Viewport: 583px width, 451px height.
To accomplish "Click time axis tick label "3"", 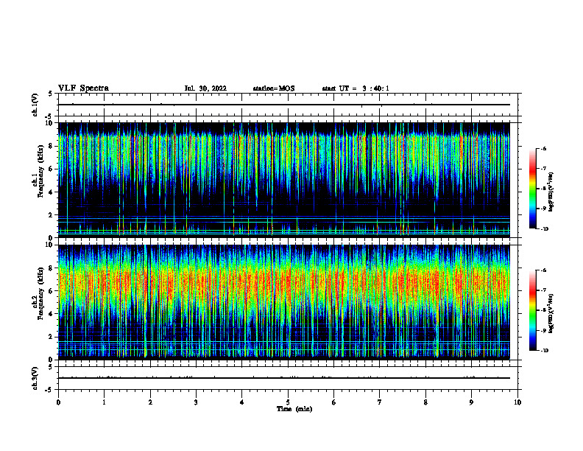I will coord(196,402).
